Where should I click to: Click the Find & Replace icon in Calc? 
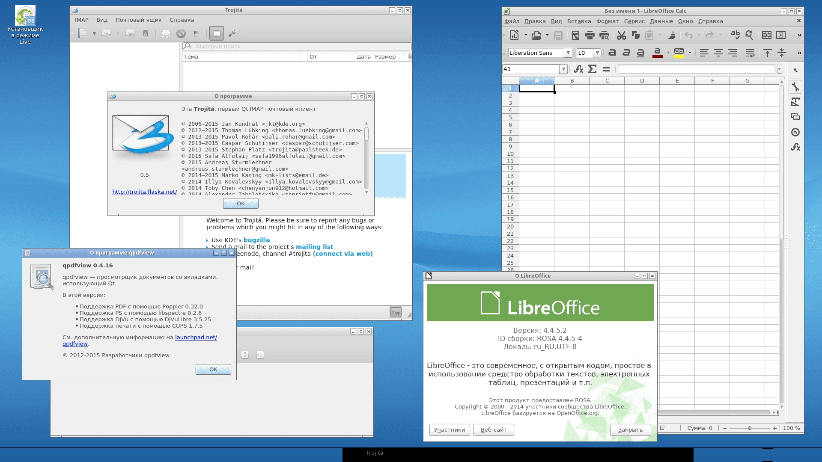tap(749, 35)
